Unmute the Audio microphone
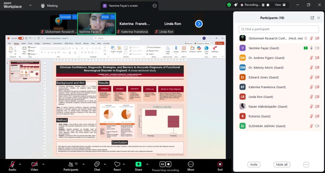The width and height of the screenshot is (325, 173). (12, 165)
